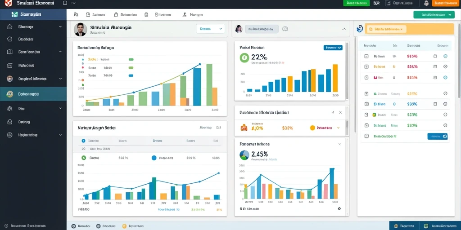The width and height of the screenshot is (461, 230).
Task: Select the highlighted sidebar item with green globe icon
Action: 33,94
